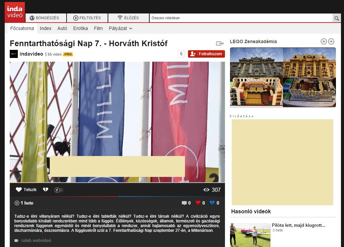This screenshot has width=344, height=247.
Task: Open the Élőzés live streaming button
Action: [x=128, y=18]
